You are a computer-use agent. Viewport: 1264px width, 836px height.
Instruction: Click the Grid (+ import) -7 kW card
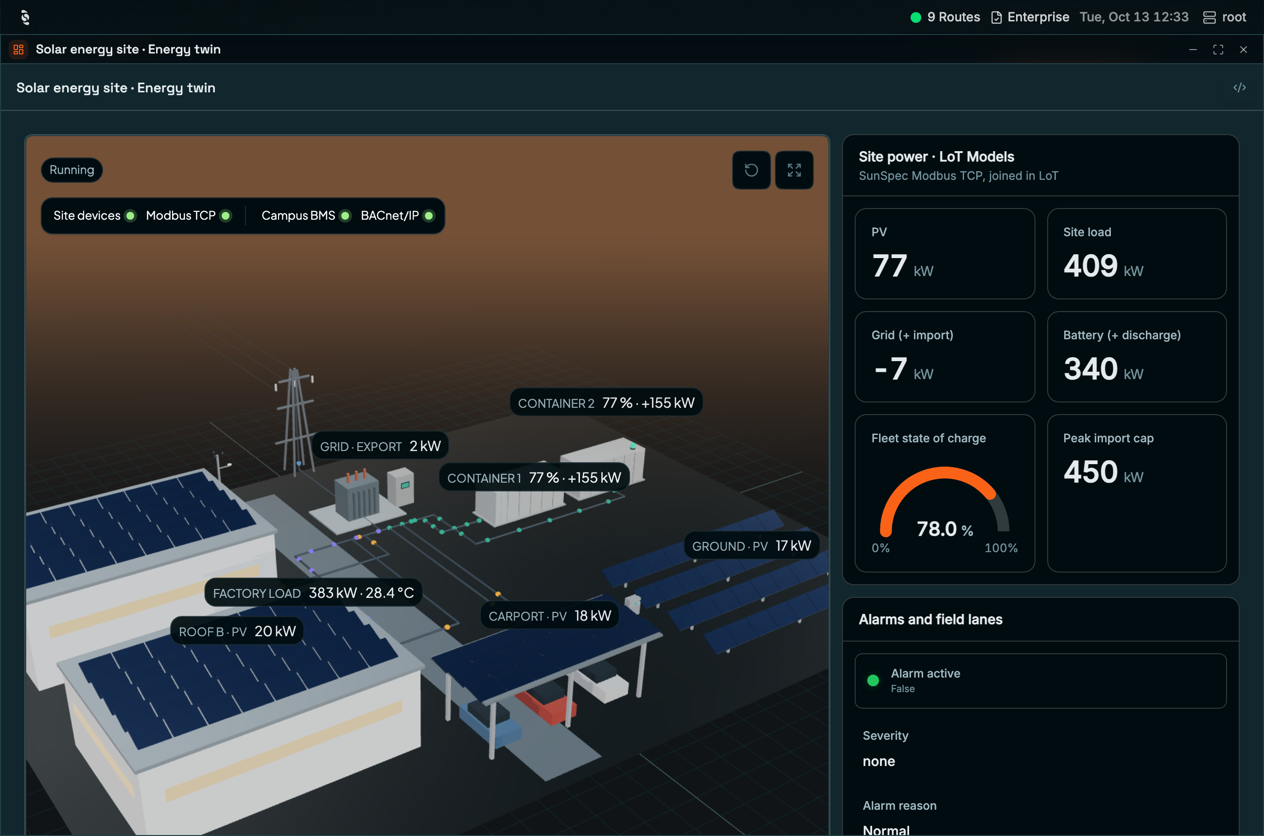[x=945, y=357]
